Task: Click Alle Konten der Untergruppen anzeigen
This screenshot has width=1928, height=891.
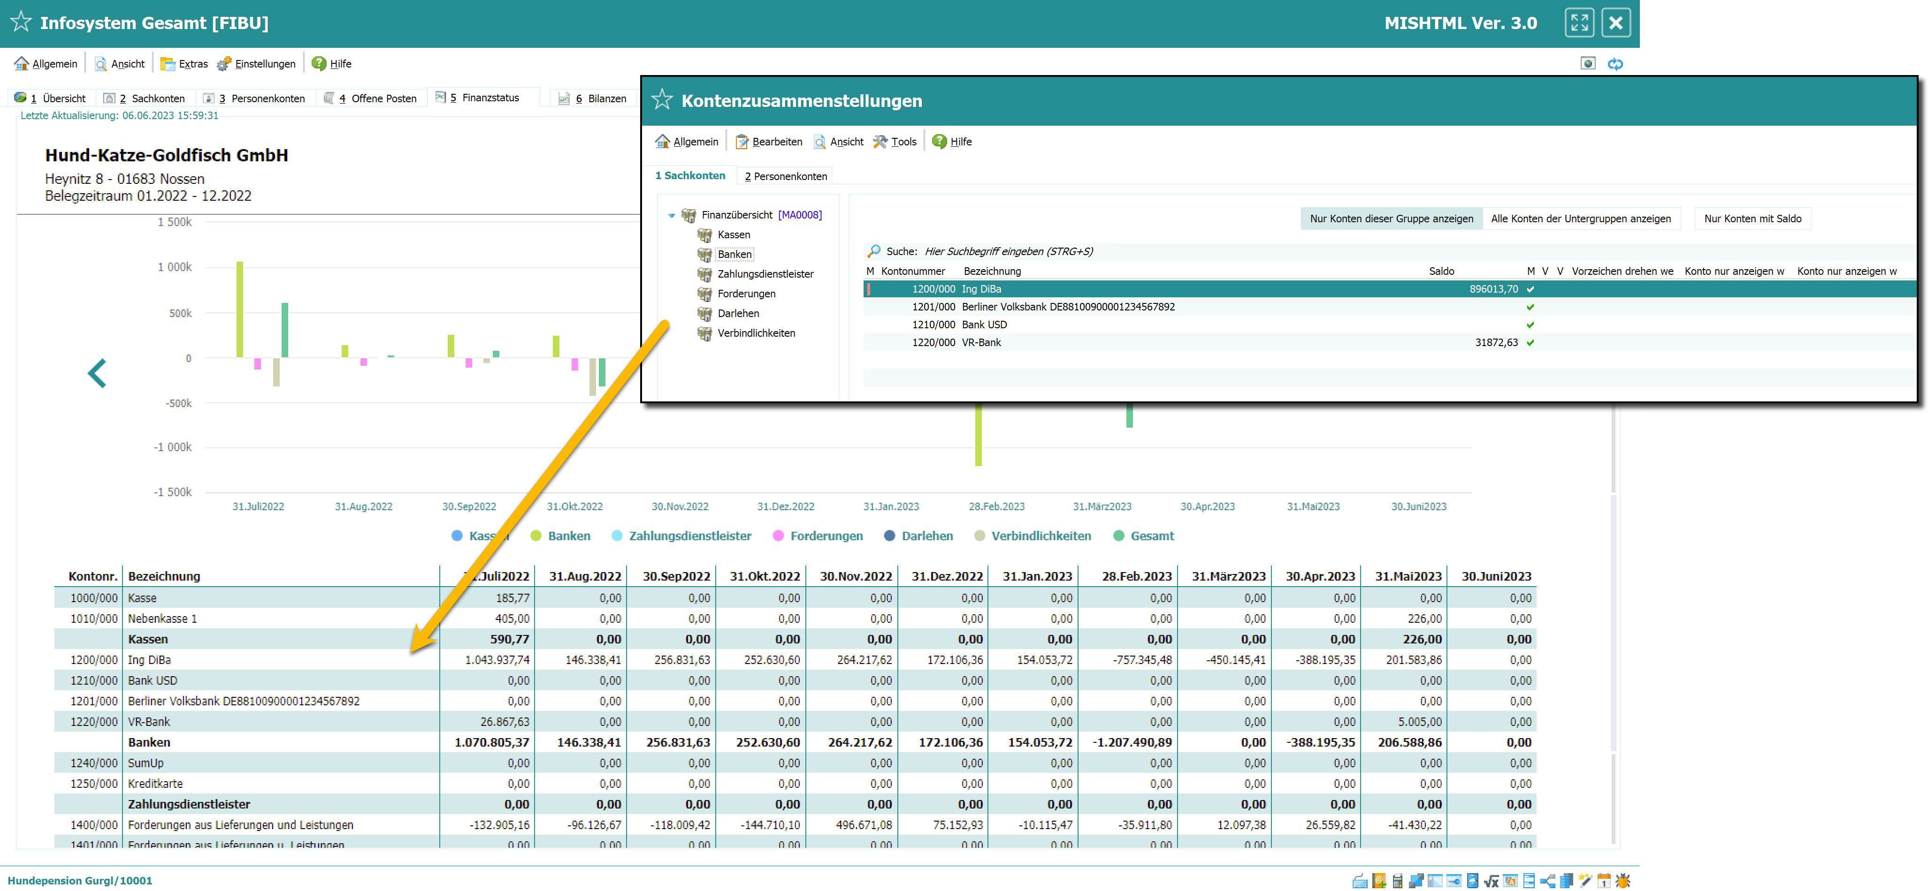Action: click(x=1581, y=219)
